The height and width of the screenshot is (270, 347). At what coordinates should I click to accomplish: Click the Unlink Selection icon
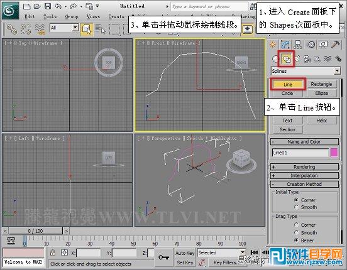[x=26, y=29]
